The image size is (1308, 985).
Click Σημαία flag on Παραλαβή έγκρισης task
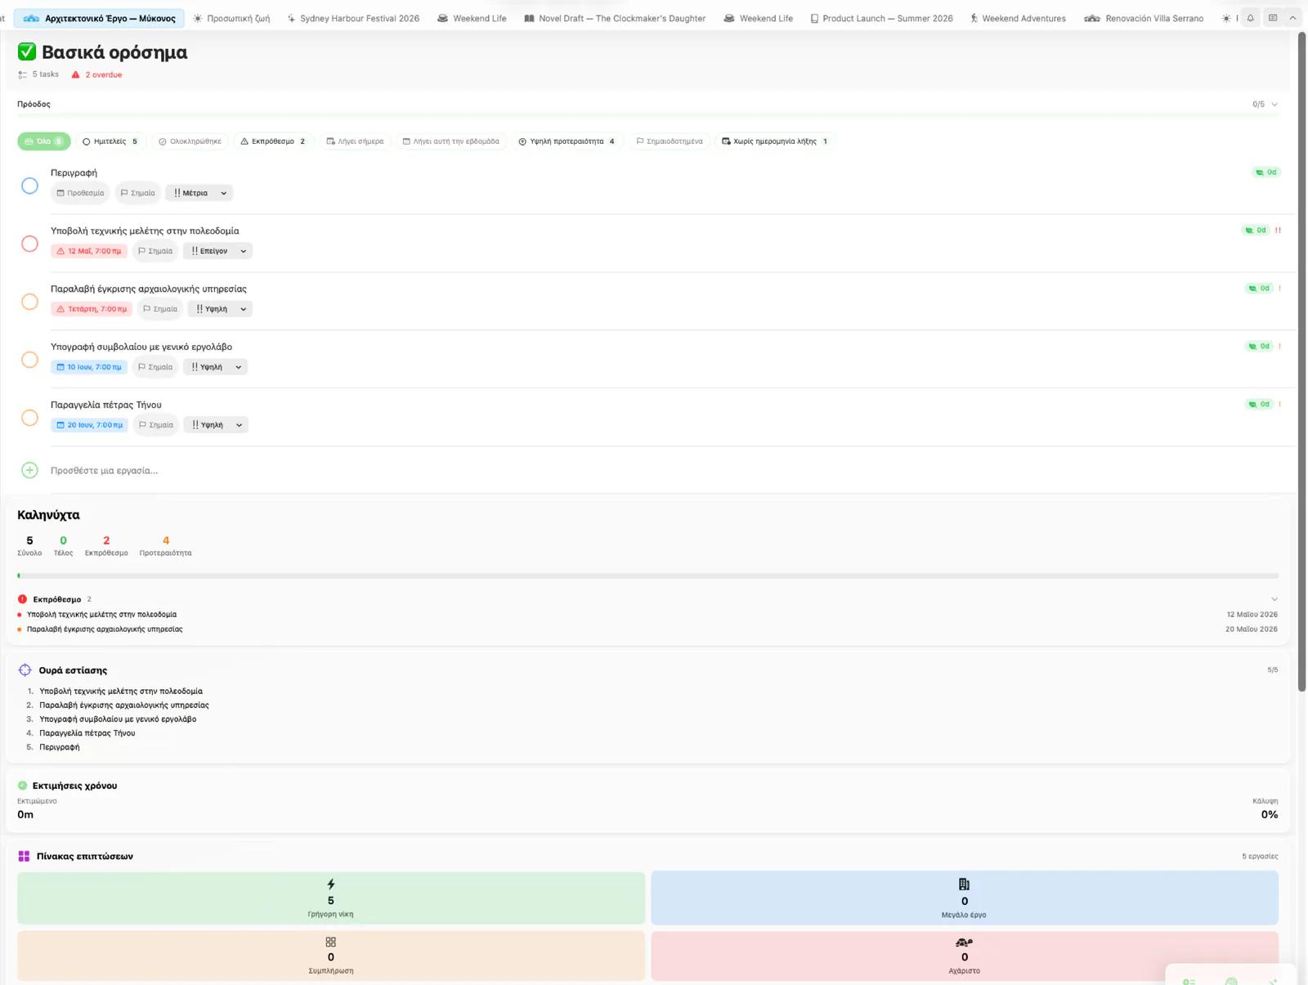(x=160, y=309)
